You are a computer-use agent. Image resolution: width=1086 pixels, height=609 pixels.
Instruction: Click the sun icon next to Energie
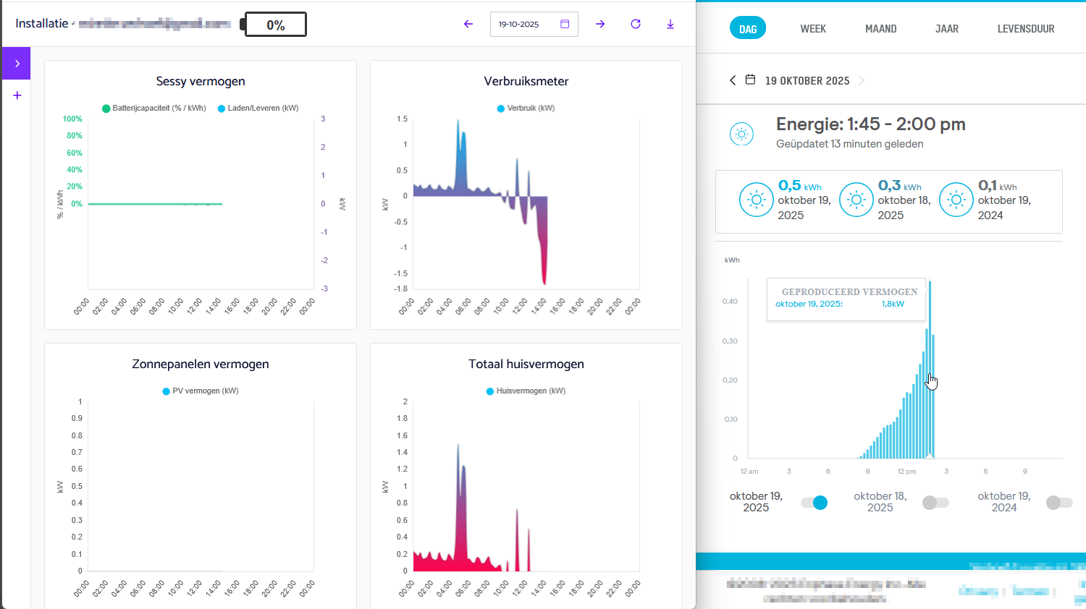[741, 134]
